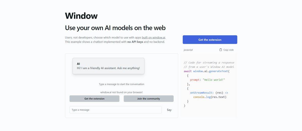The image size is (302, 131).
Task: Click the Use your own AI models subtitle
Action: [x=115, y=28]
